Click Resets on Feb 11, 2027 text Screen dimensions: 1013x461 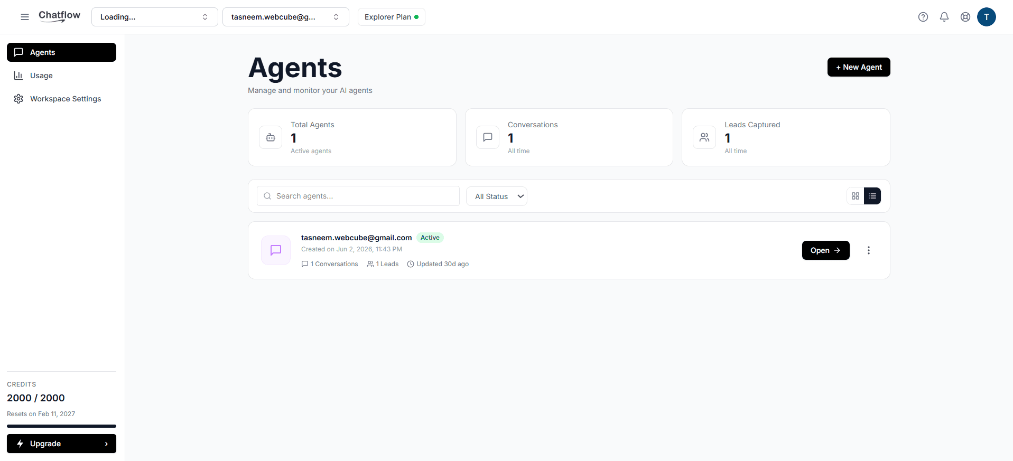point(41,414)
